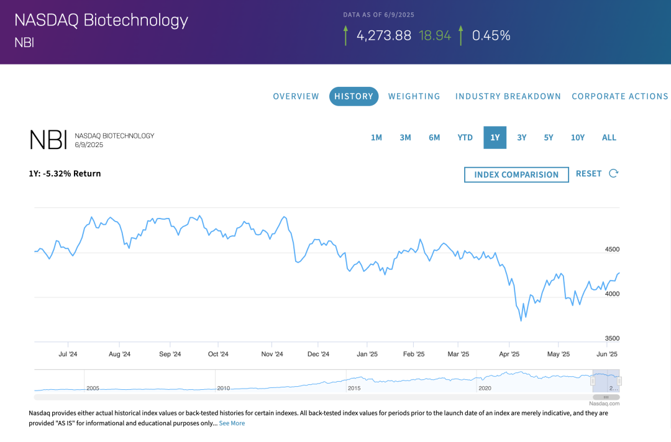
Task: Go to the Industry Breakdown tab
Action: (x=508, y=96)
